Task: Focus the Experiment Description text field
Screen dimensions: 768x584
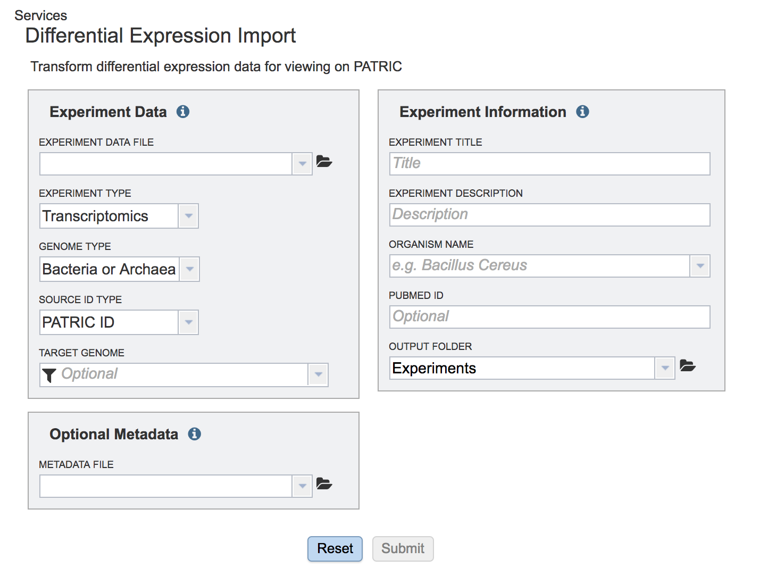Action: 549,215
